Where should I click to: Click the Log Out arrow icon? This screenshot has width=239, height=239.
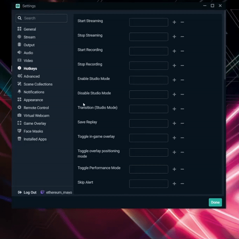pyautogui.click(x=20, y=192)
